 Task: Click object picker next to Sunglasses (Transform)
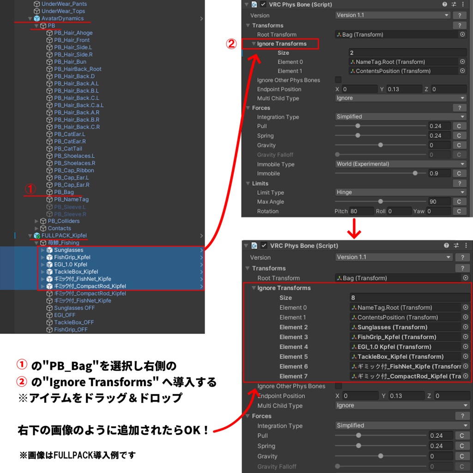point(466,327)
